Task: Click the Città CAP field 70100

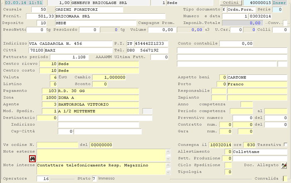Action: coord(36,50)
